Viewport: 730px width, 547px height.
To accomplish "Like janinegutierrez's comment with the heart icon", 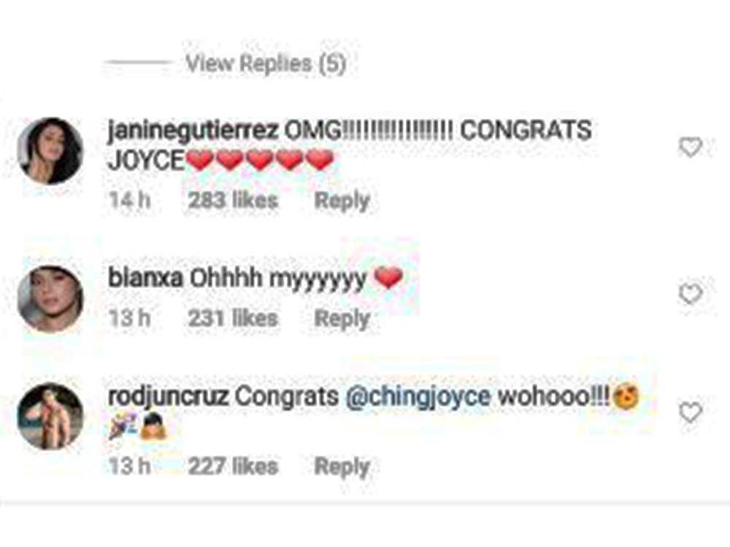I will pos(690,147).
